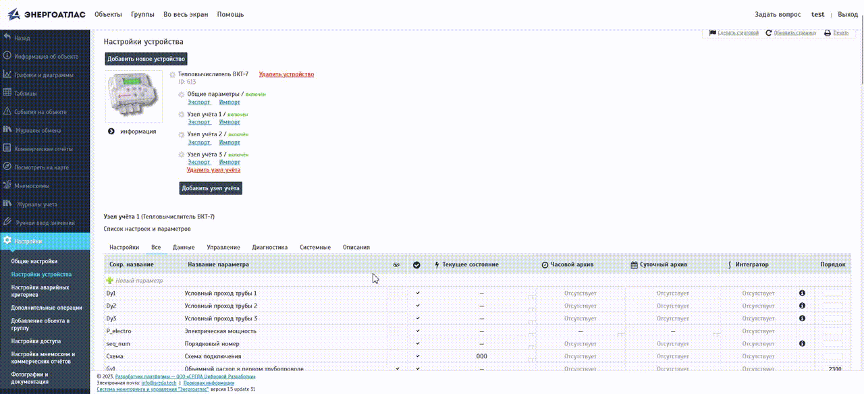Click the События на объекте warning icon
The height and width of the screenshot is (394, 864).
[x=7, y=111]
